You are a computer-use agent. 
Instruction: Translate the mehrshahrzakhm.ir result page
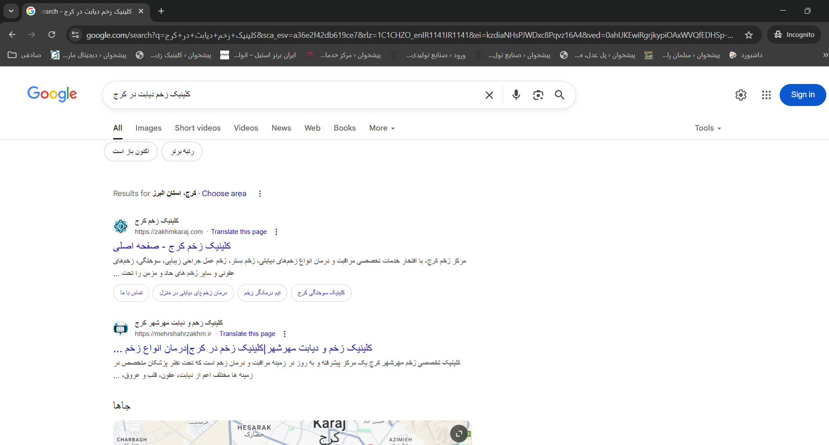click(247, 334)
